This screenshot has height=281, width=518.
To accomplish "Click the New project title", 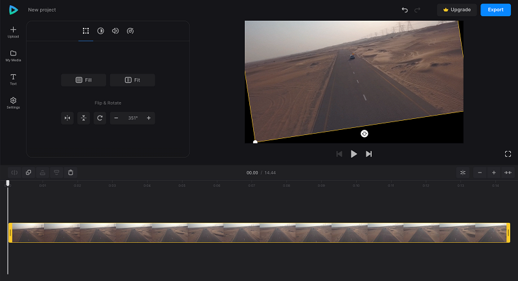I will coord(42,10).
